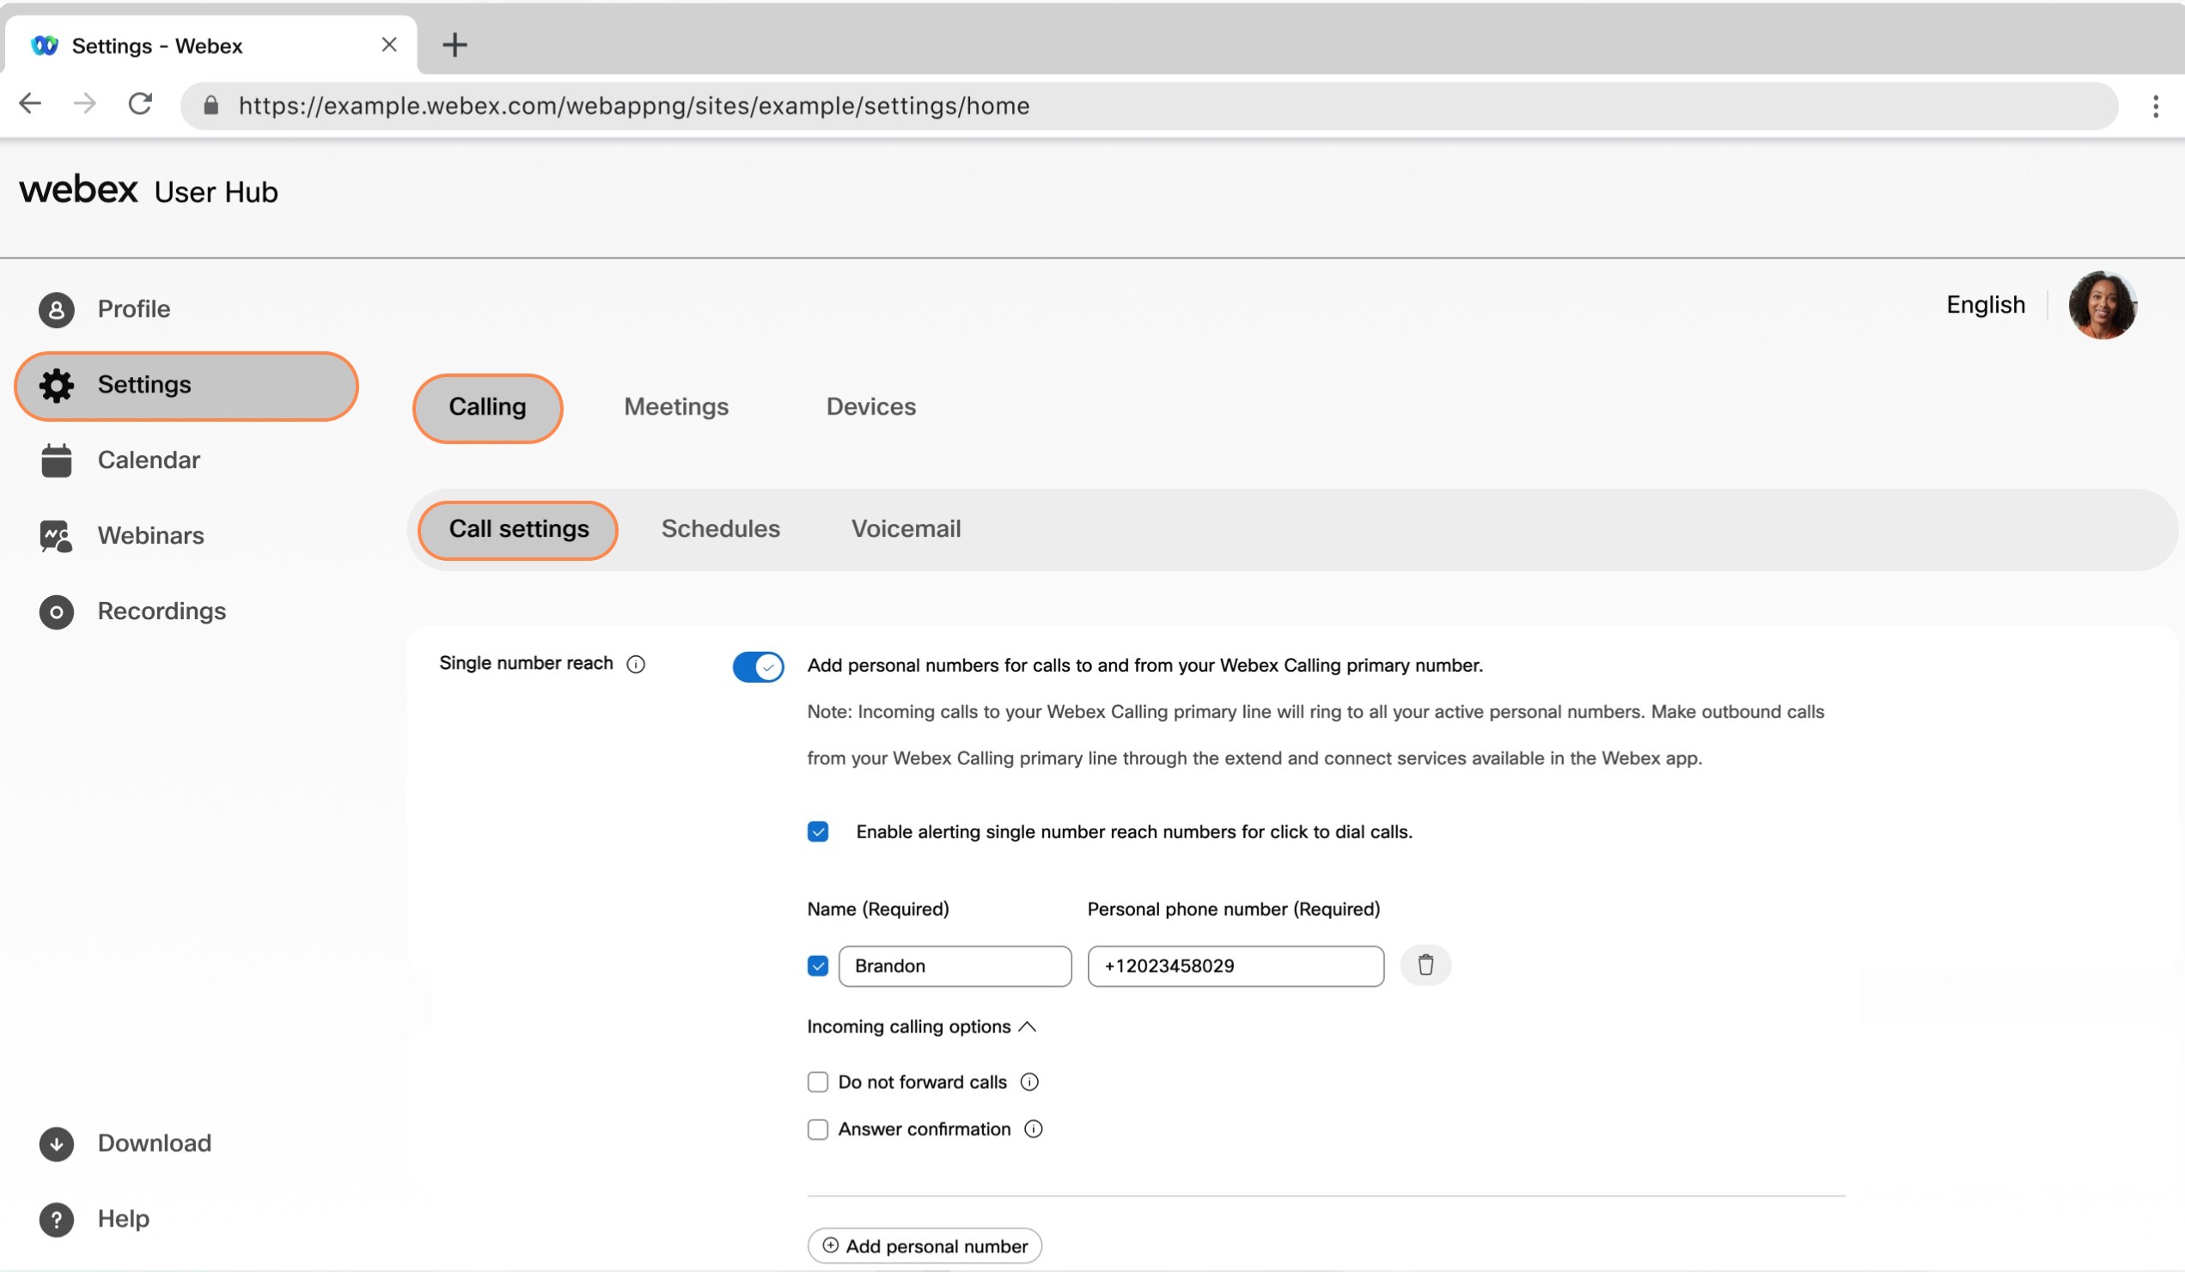Screen dimensions: 2185x1272
Task: Open Help question mark icon
Action: (57, 1219)
